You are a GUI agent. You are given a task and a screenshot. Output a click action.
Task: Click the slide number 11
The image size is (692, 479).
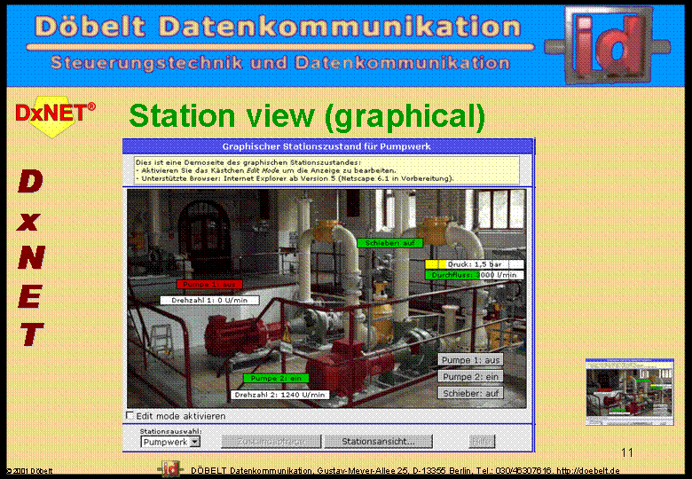tap(626, 452)
